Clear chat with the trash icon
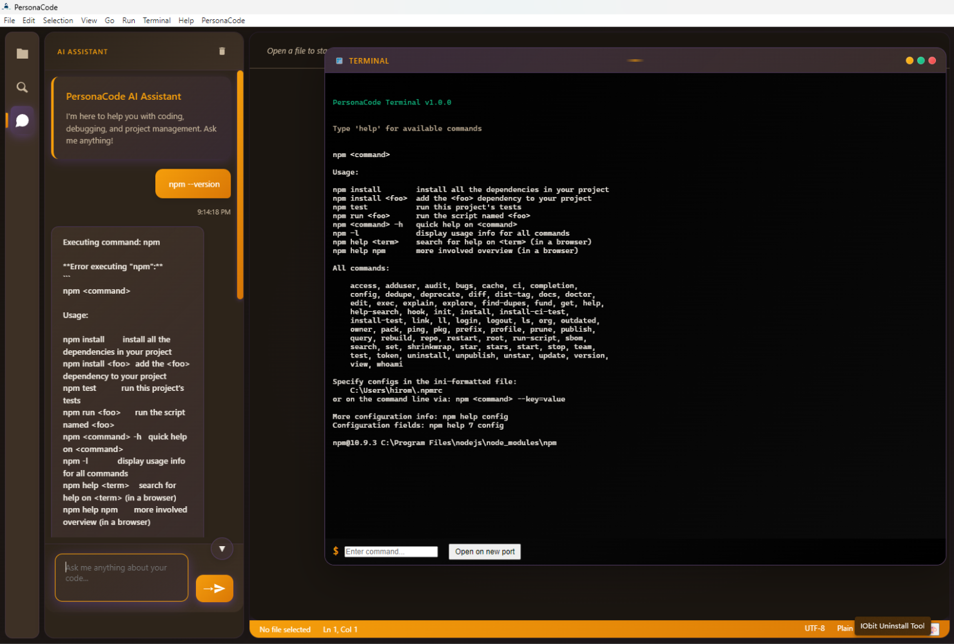This screenshot has height=644, width=954. 222,52
